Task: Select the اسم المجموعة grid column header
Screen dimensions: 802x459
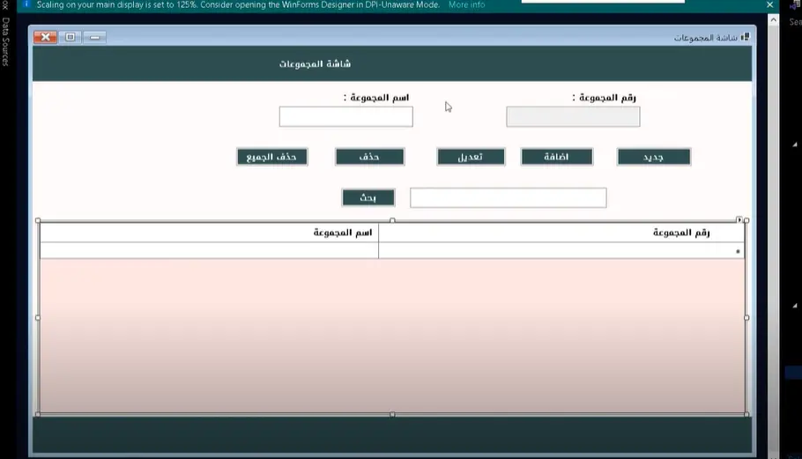Action: [209, 233]
